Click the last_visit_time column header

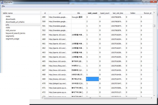point(118,13)
